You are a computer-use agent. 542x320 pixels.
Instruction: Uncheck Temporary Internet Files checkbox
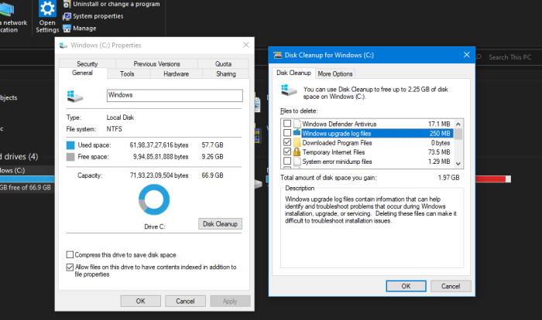287,151
